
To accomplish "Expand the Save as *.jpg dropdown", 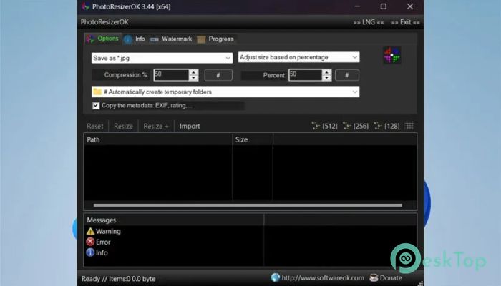I will pos(162,58).
